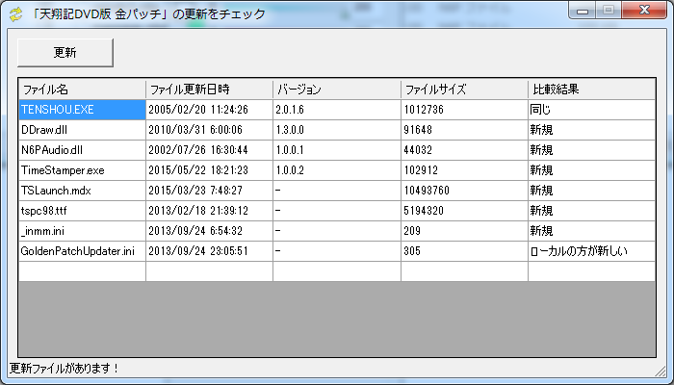Sort by ファイルサイズ column header
Screen dimensions: 674x385
(x=464, y=90)
